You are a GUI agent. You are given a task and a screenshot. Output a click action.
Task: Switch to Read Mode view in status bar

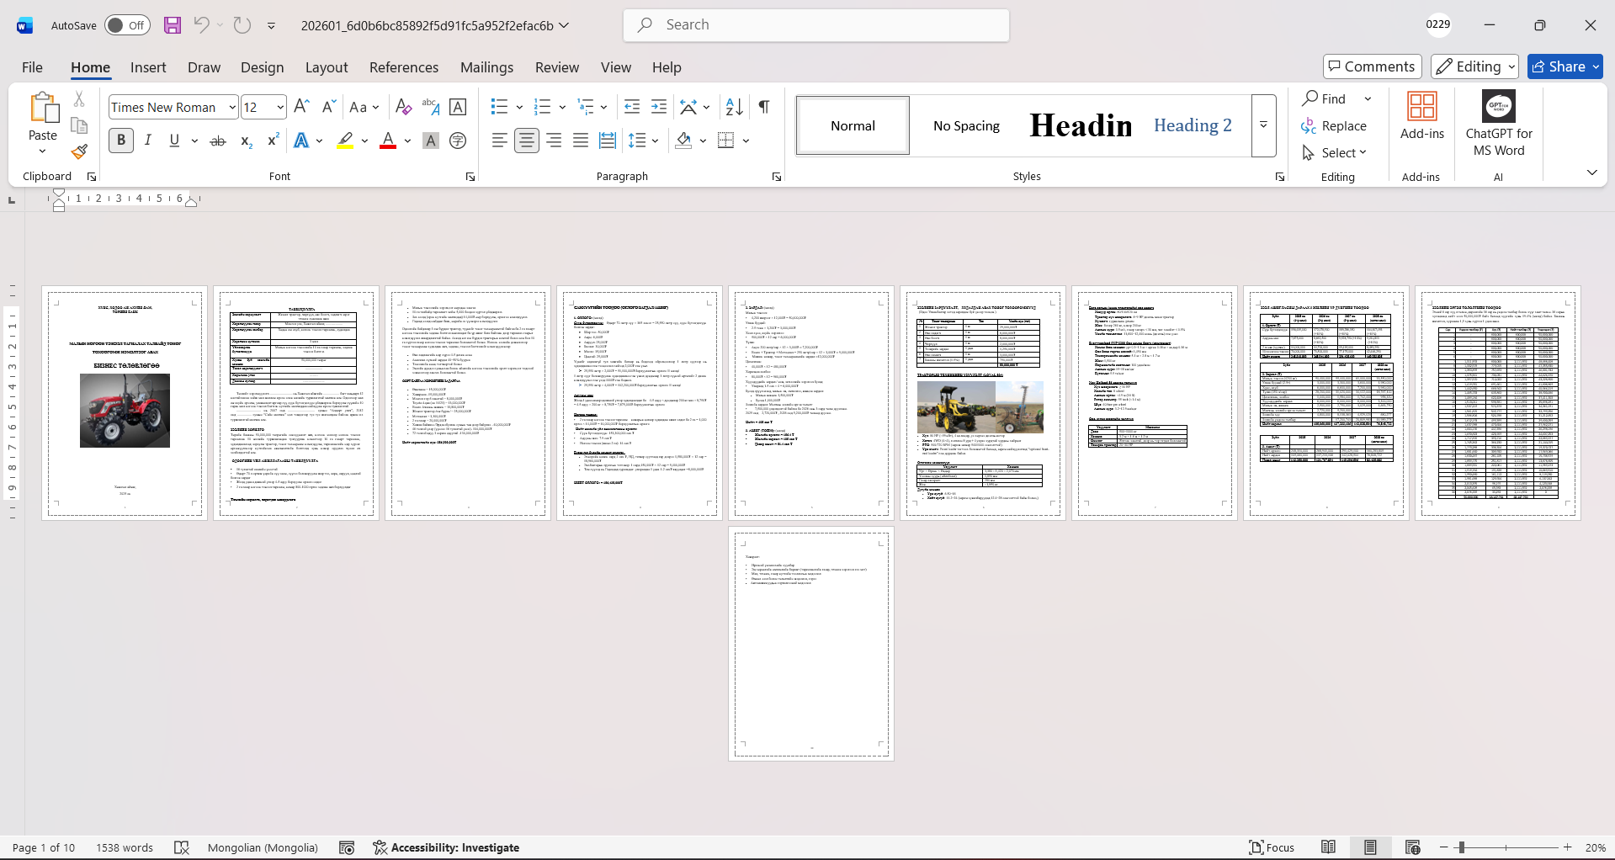(x=1328, y=847)
